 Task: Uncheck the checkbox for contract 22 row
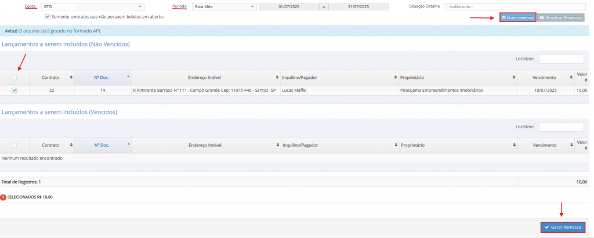[x=15, y=90]
